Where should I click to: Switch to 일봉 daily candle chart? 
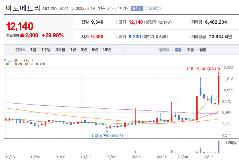178,50
